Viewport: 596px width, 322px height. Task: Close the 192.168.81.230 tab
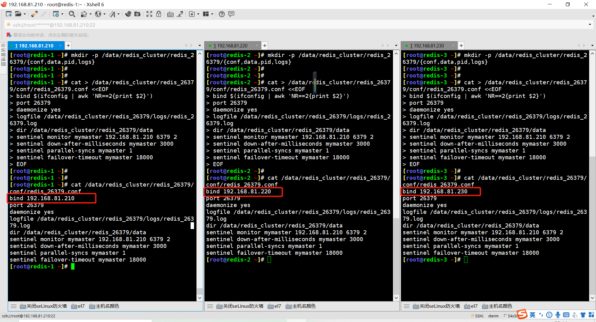454,46
